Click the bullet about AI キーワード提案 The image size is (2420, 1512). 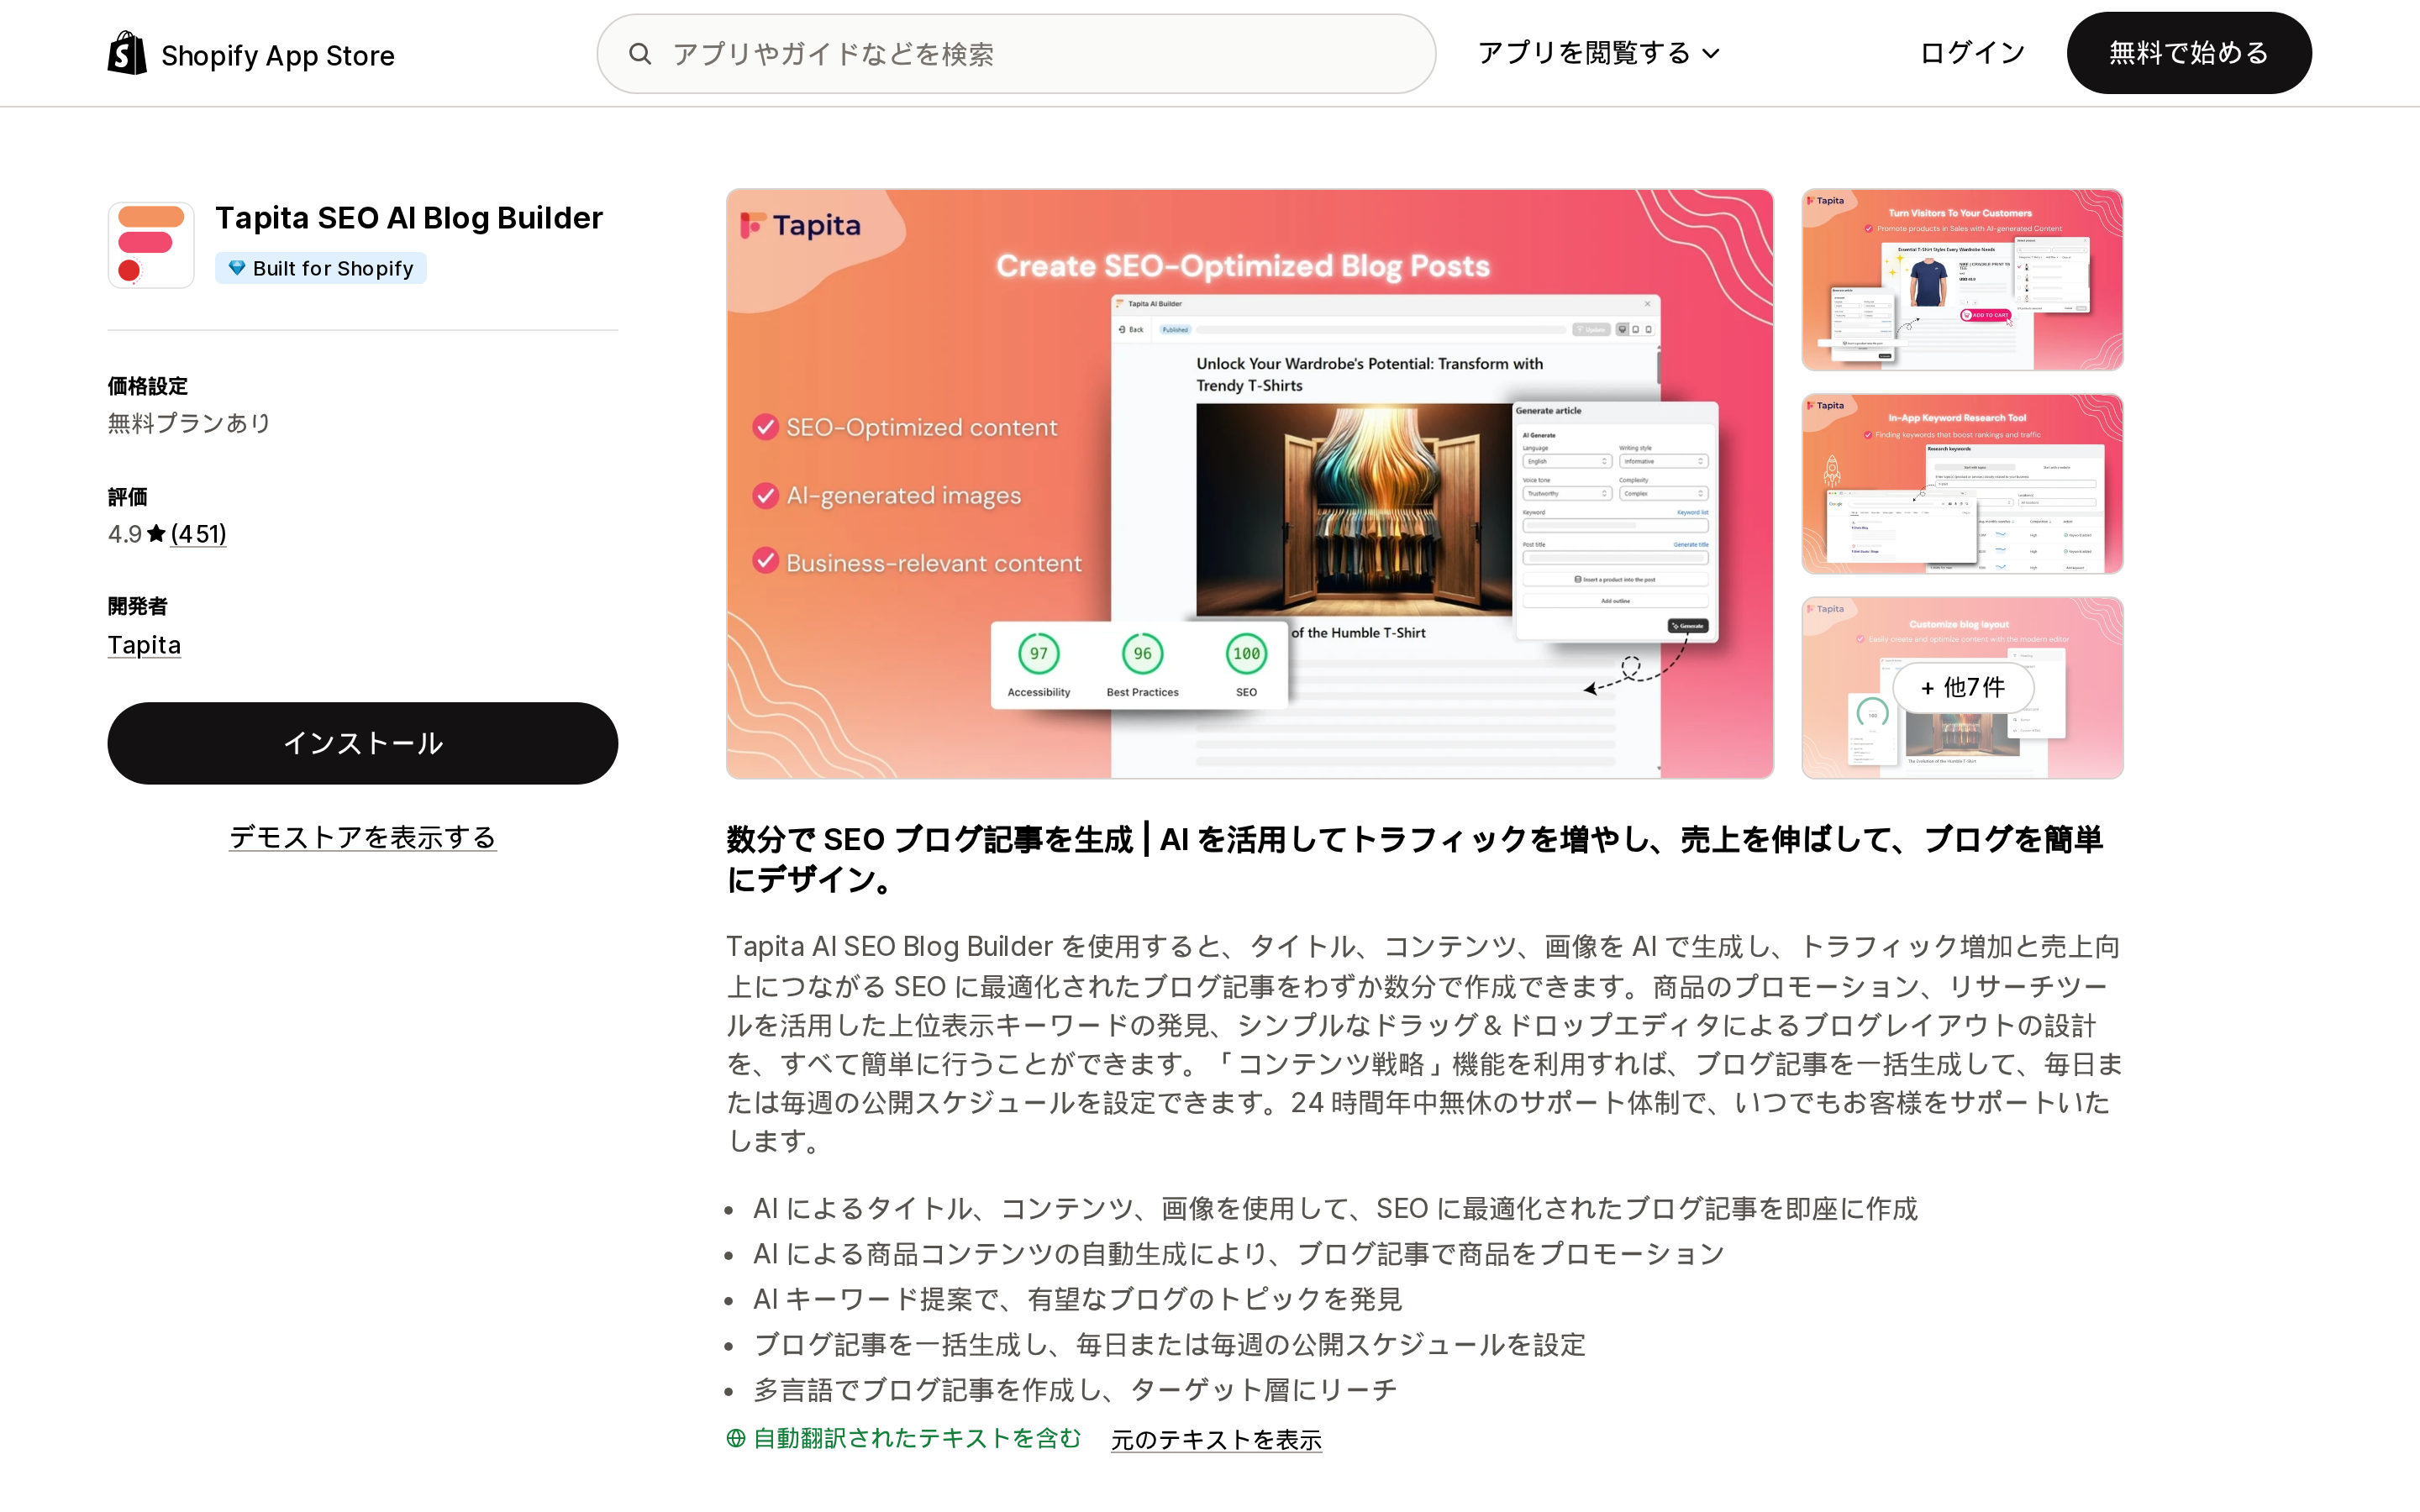point(1078,1299)
